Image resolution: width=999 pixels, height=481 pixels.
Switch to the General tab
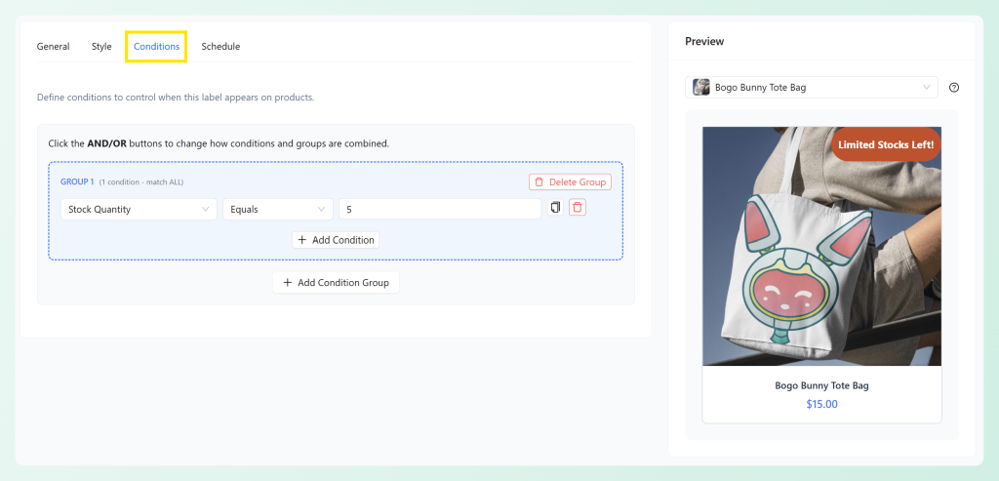pos(53,47)
